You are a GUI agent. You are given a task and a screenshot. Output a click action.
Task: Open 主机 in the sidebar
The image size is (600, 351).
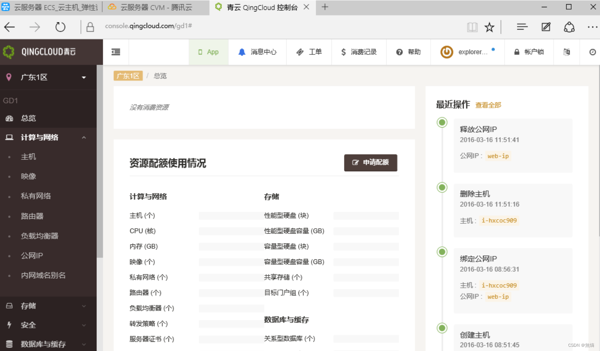pyautogui.click(x=28, y=157)
